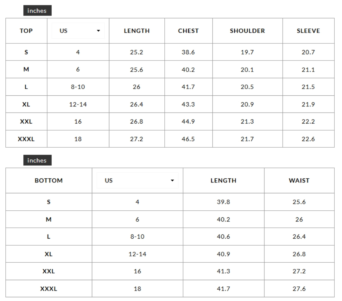Screen dimensions: 342x301
Task: Select the 22.6 sleeve measurement cell
Action: pyautogui.click(x=308, y=139)
